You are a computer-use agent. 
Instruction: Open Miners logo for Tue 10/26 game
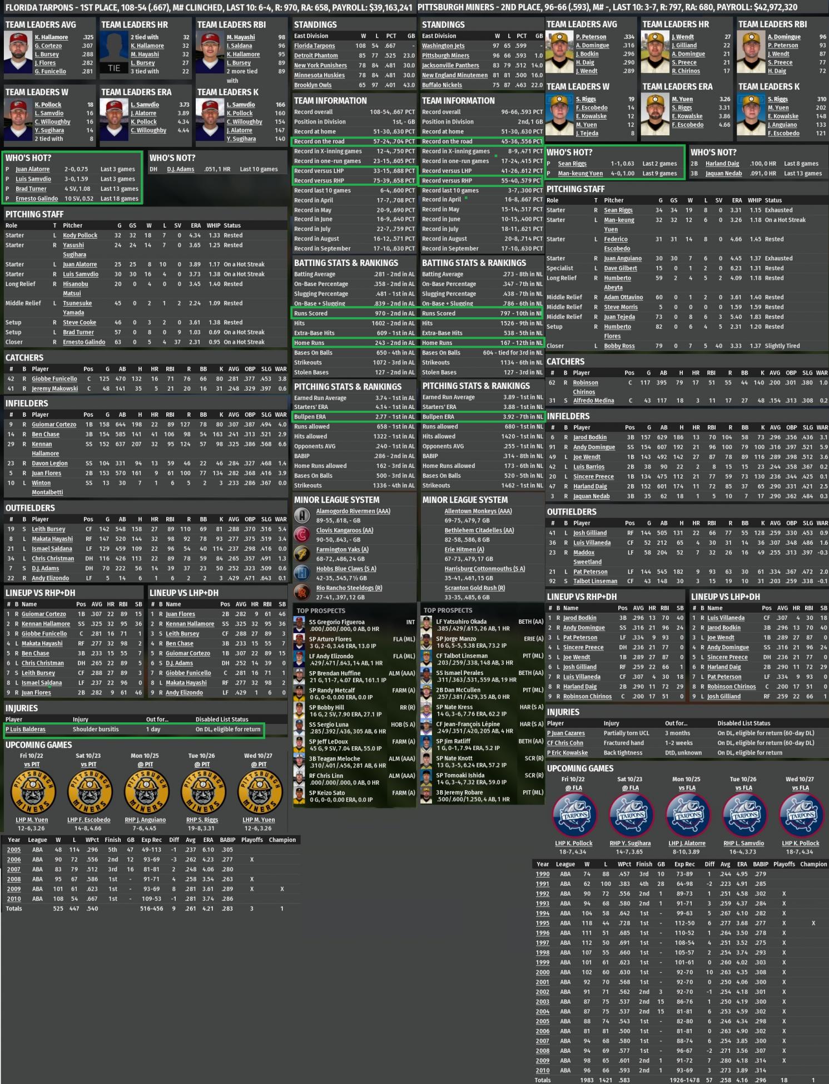(x=203, y=792)
